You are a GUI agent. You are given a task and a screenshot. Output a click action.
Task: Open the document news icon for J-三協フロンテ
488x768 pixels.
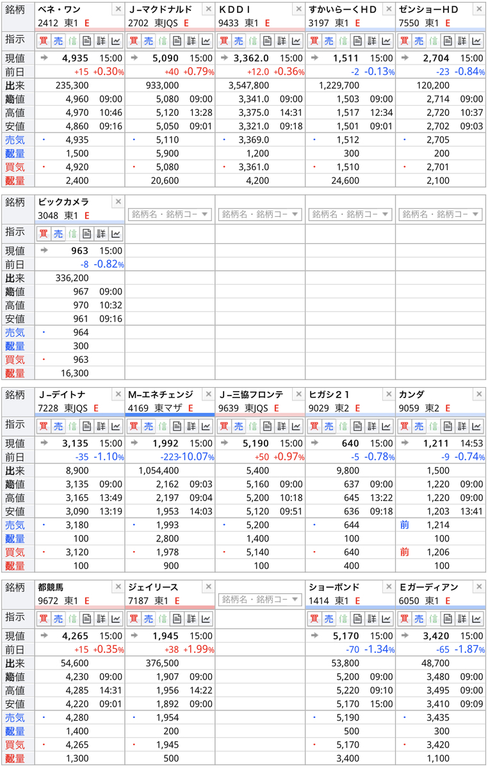click(x=267, y=426)
